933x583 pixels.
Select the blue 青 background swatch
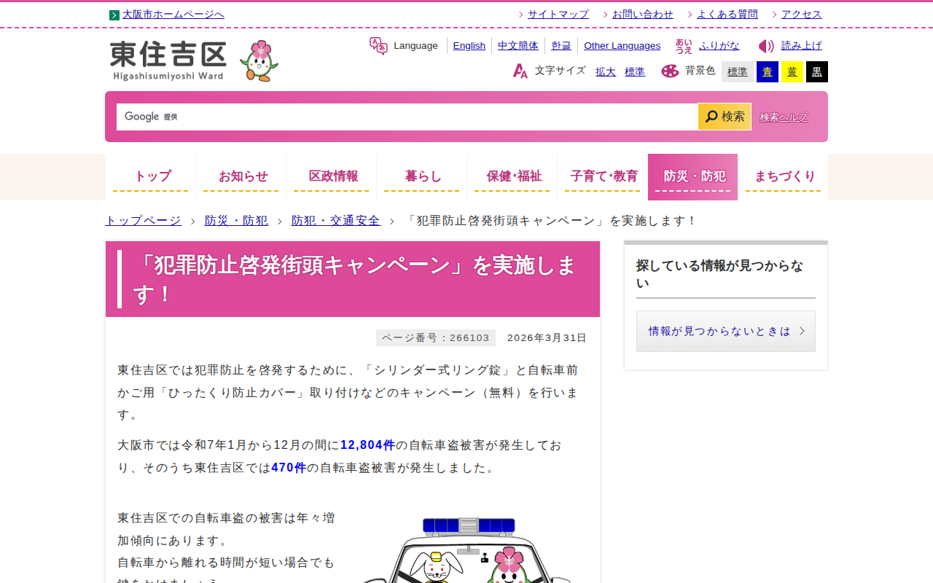pyautogui.click(x=768, y=71)
